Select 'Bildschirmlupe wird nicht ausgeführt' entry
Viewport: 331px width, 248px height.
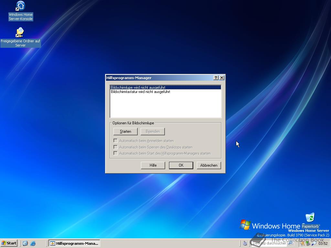[165, 87]
